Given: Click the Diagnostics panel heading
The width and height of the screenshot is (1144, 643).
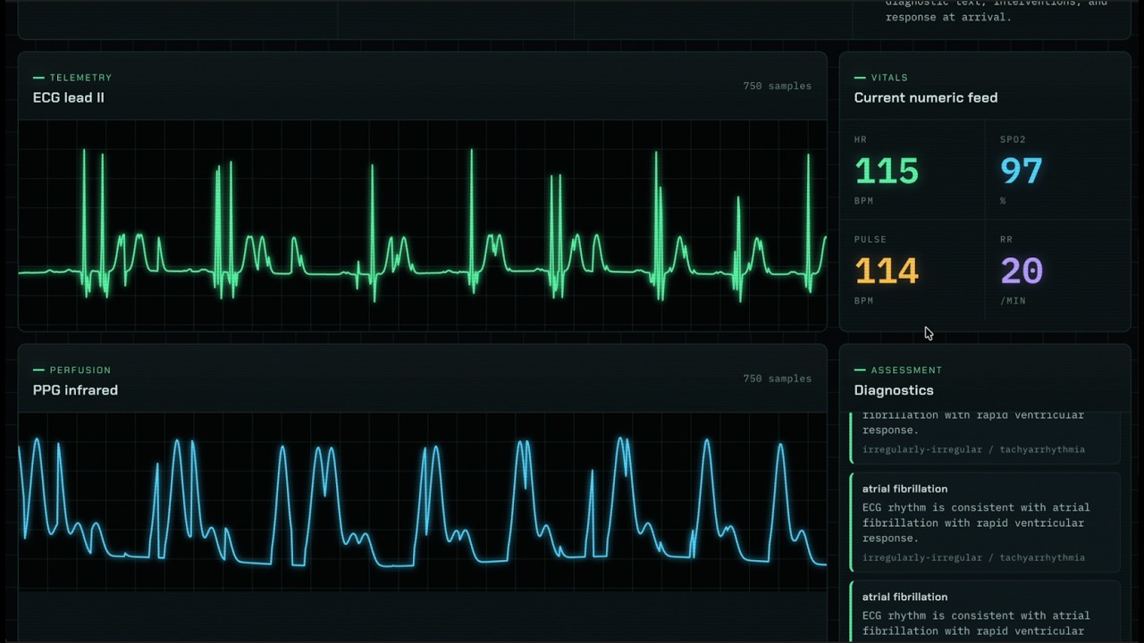Looking at the screenshot, I should pyautogui.click(x=894, y=390).
